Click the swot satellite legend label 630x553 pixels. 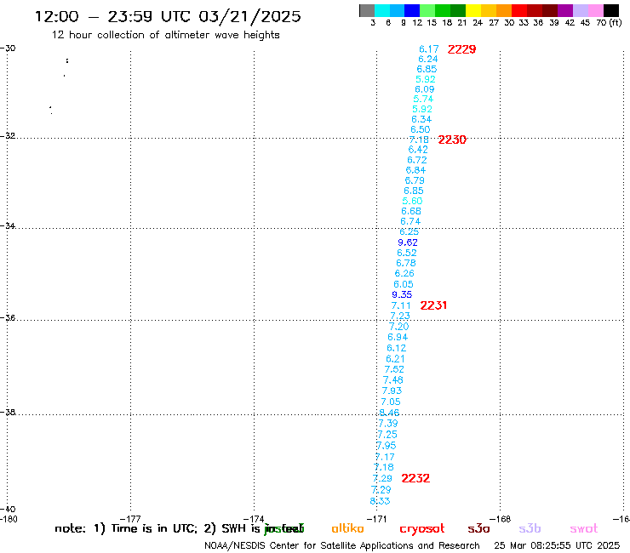tap(584, 528)
